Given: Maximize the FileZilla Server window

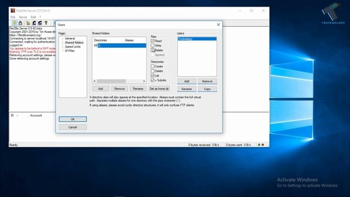Looking at the screenshot, I should pos(252,10).
